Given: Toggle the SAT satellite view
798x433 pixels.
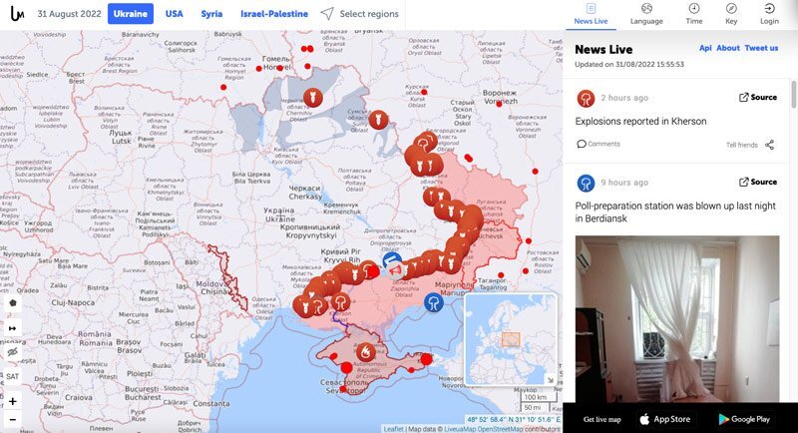Looking at the screenshot, I should 12,376.
